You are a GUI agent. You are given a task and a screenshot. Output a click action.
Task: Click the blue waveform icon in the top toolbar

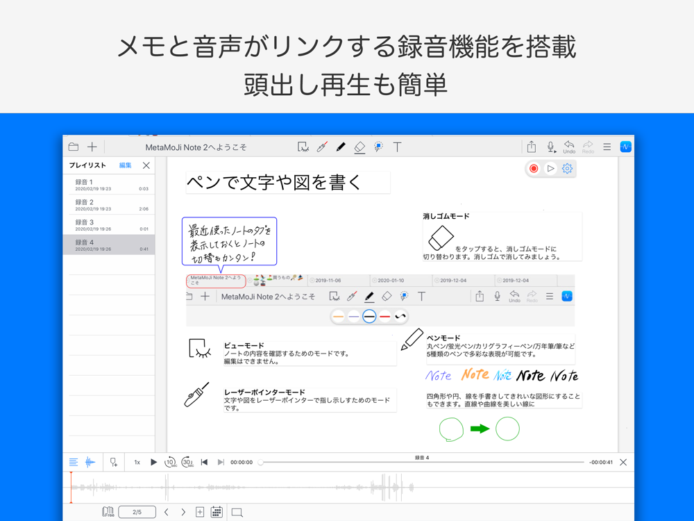(626, 147)
